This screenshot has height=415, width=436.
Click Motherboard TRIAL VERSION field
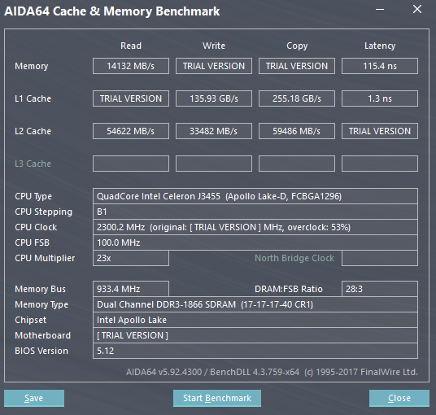point(255,335)
